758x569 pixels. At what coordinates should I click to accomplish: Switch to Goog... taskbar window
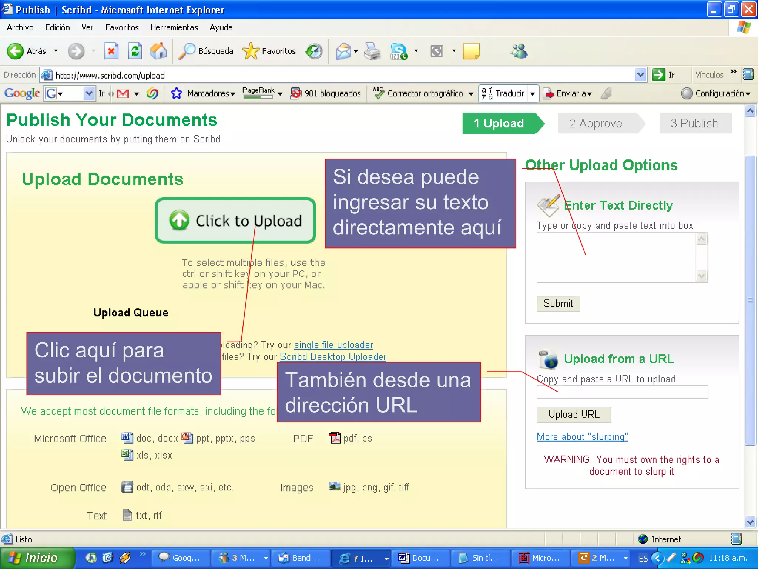pyautogui.click(x=180, y=558)
